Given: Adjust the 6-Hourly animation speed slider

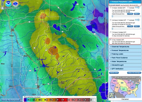Looking at the screenshot, I should (x=137, y=8).
